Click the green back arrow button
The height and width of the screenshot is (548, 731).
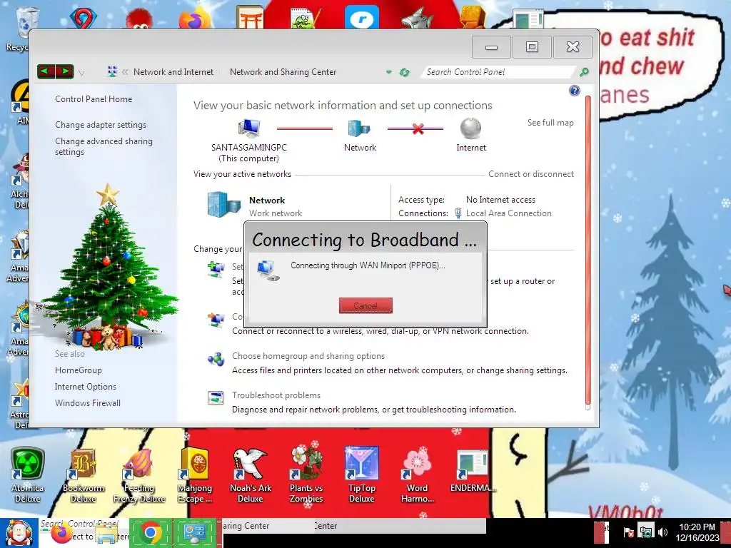[x=46, y=72]
